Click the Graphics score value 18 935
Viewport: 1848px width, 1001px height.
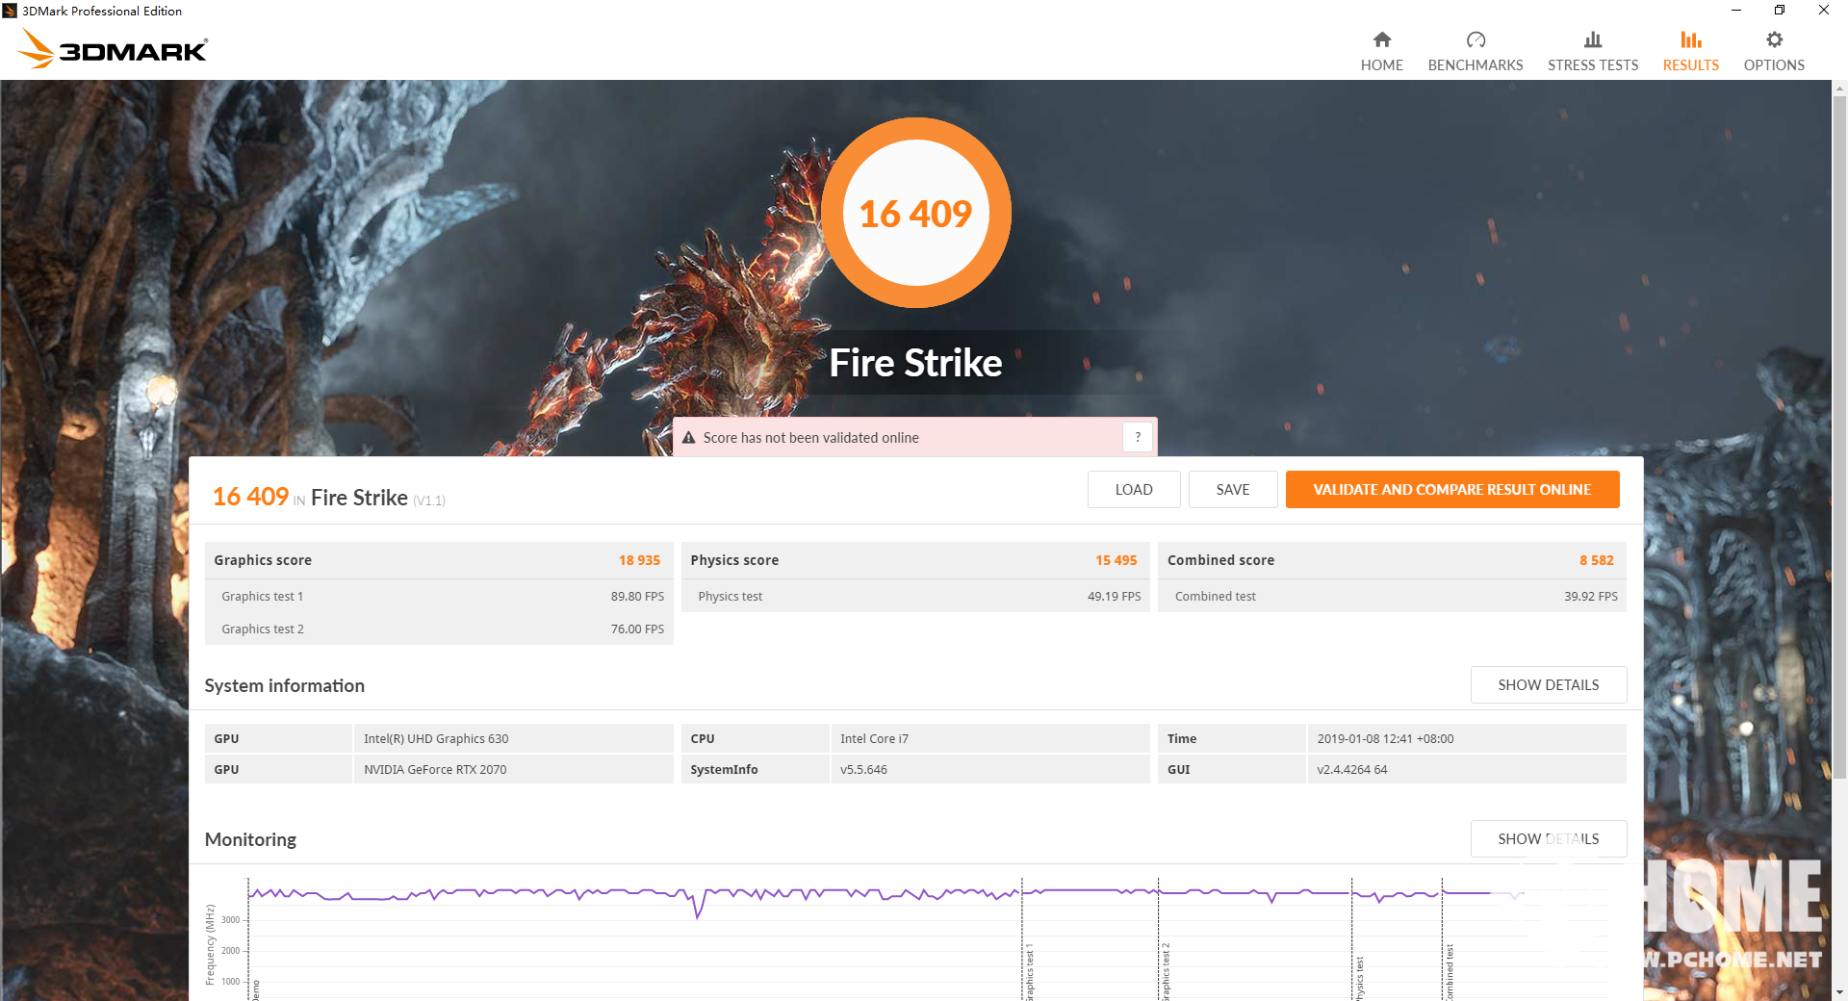(x=639, y=560)
